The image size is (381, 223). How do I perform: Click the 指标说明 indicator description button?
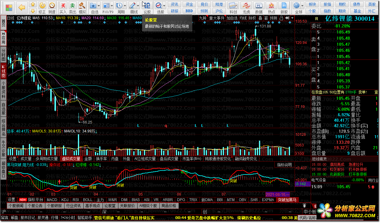pos(285,165)
